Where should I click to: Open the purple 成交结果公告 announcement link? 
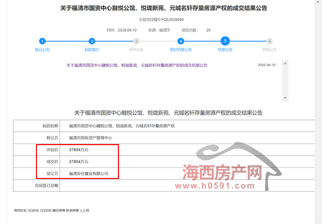click(137, 65)
